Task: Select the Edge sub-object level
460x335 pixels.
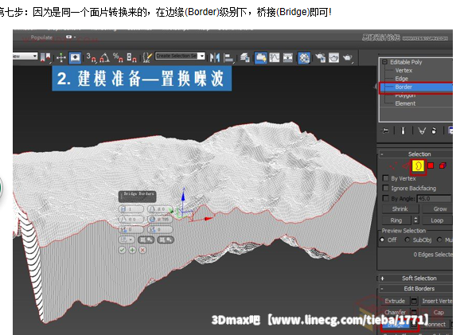Action: pyautogui.click(x=401, y=79)
